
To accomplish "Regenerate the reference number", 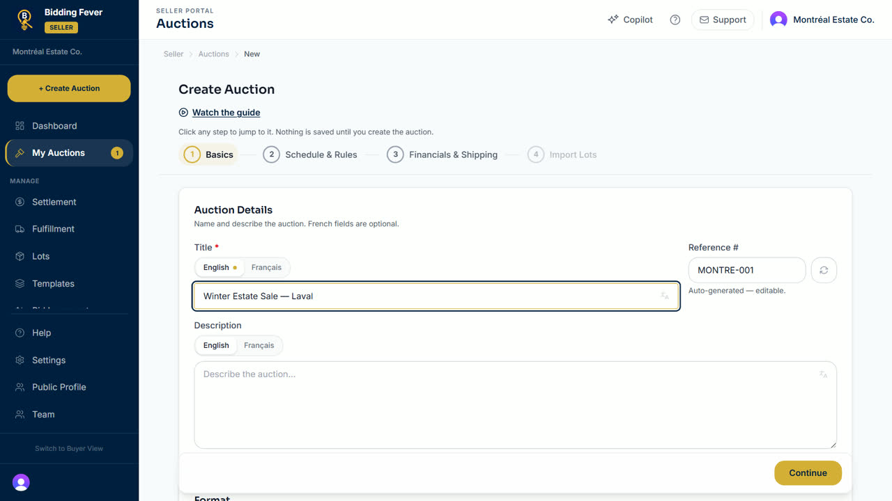I will 824,270.
